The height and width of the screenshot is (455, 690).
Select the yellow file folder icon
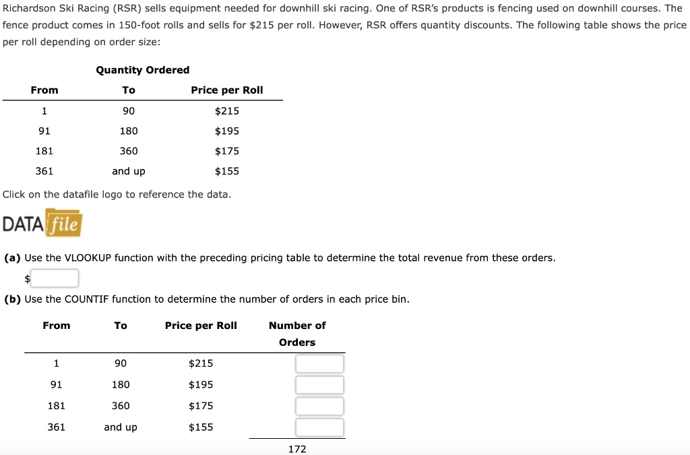click(x=65, y=222)
